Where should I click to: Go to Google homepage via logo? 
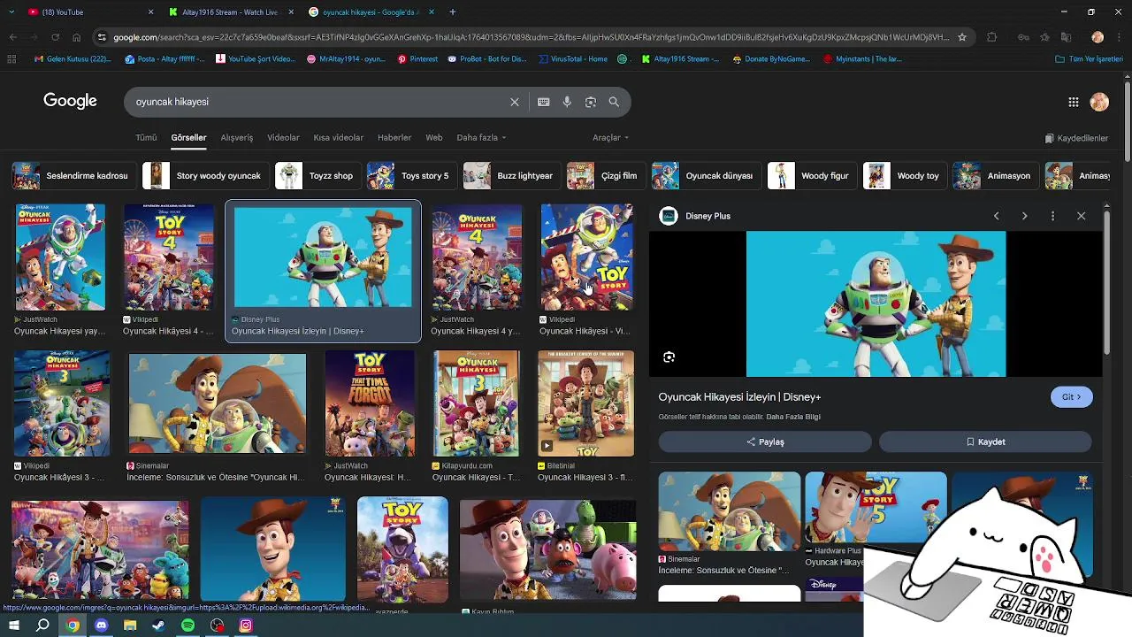(70, 101)
